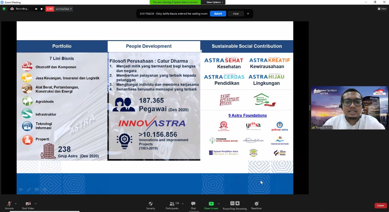Click the red Leave button
Screen dimensions: 389x212
[x=380, y=206]
